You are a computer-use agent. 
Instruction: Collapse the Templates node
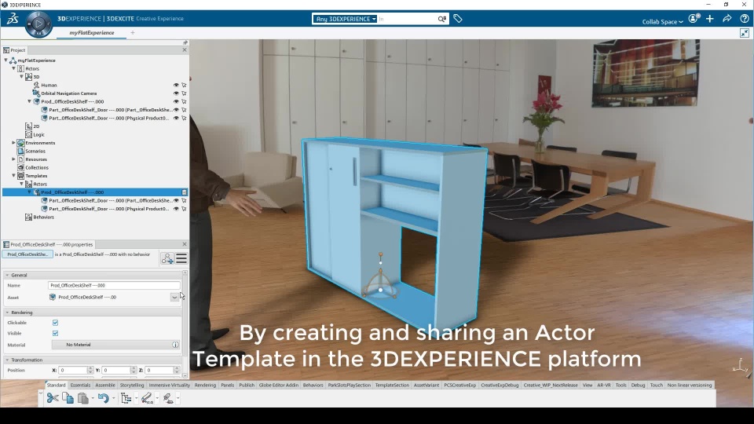click(13, 175)
